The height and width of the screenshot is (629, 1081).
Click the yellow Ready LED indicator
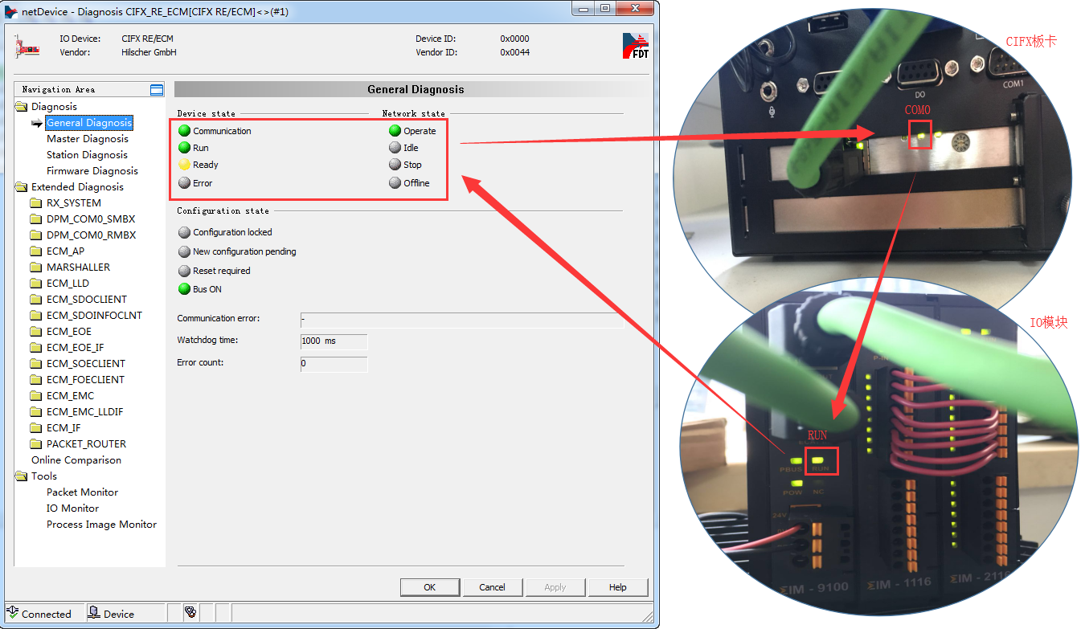click(185, 165)
